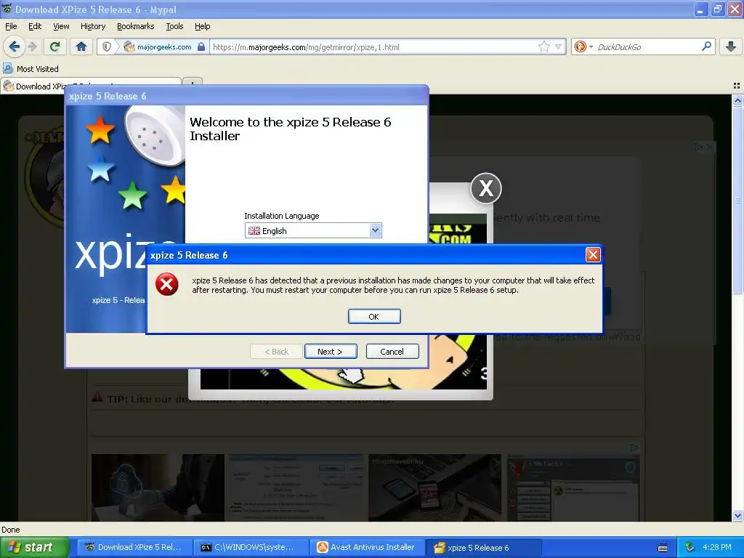Viewport: 744px width, 558px height.
Task: Click Cancel in the xpize installer
Action: (392, 352)
